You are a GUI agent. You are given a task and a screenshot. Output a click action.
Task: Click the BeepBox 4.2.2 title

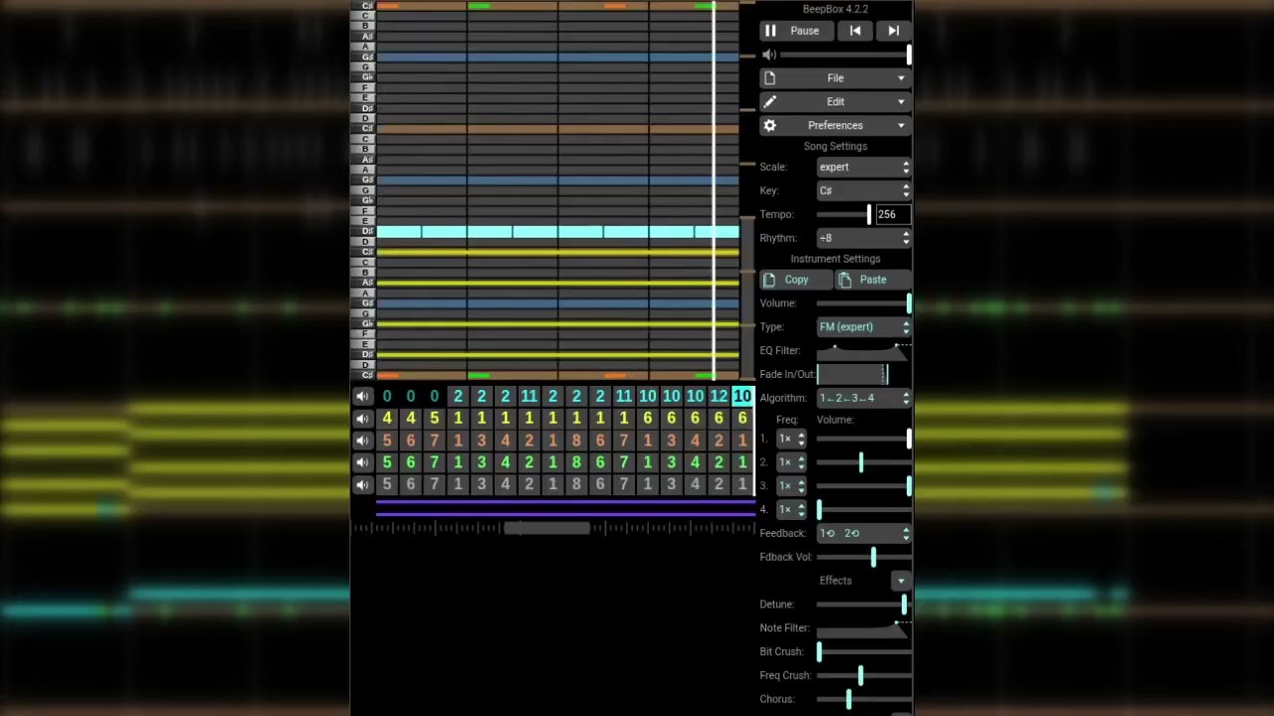pos(835,9)
